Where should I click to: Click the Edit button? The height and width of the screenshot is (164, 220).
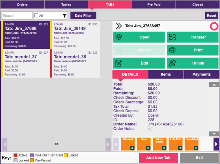pyautogui.click(x=139, y=63)
